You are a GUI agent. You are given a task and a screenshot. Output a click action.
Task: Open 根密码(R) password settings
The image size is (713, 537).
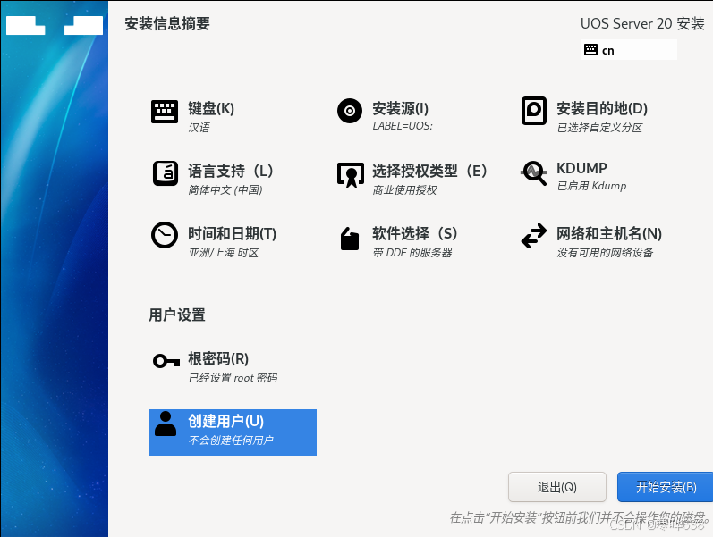tap(218, 359)
